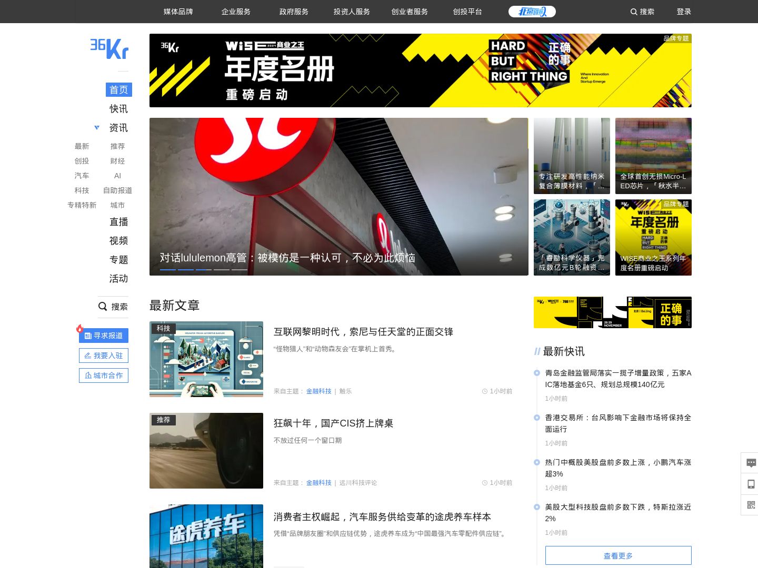The width and height of the screenshot is (758, 568).
Task: Click 登录 to sign in
Action: (684, 12)
